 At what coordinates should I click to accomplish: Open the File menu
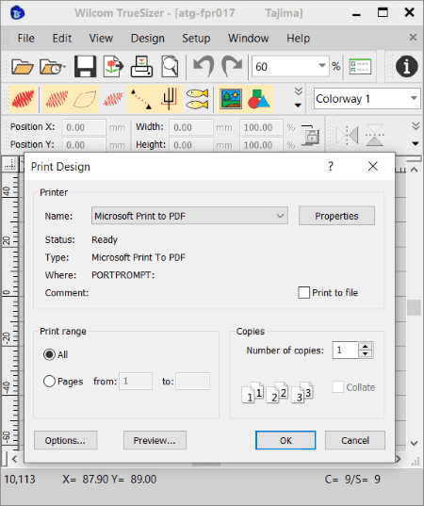(x=25, y=38)
